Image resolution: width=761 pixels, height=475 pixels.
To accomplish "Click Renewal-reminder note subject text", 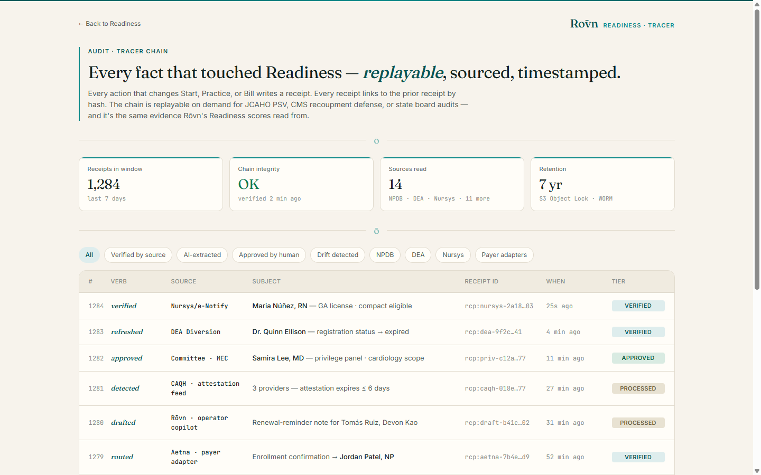I will [x=335, y=423].
